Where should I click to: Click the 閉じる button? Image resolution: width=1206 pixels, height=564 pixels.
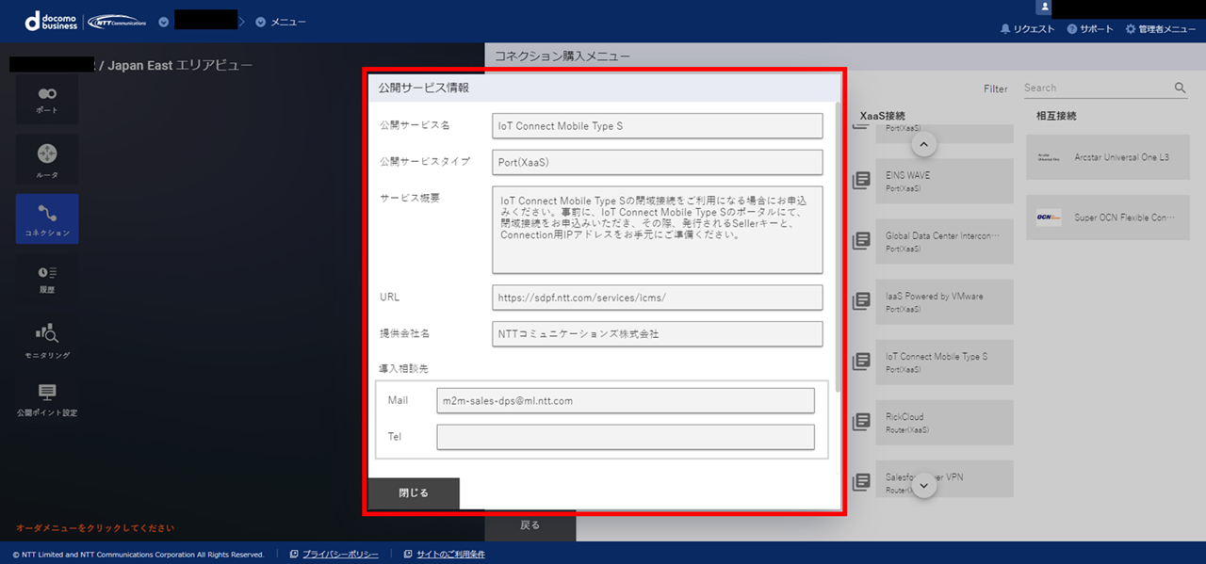pos(414,493)
